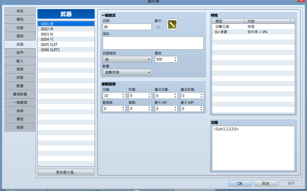
Task: Click the 類型 column header in traits
Action: click(228, 21)
